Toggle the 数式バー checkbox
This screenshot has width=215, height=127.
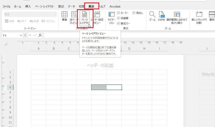(119, 23)
